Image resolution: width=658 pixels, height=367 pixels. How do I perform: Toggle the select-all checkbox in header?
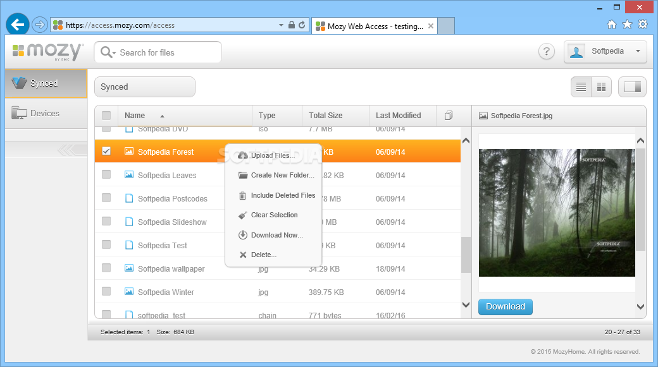coord(106,115)
